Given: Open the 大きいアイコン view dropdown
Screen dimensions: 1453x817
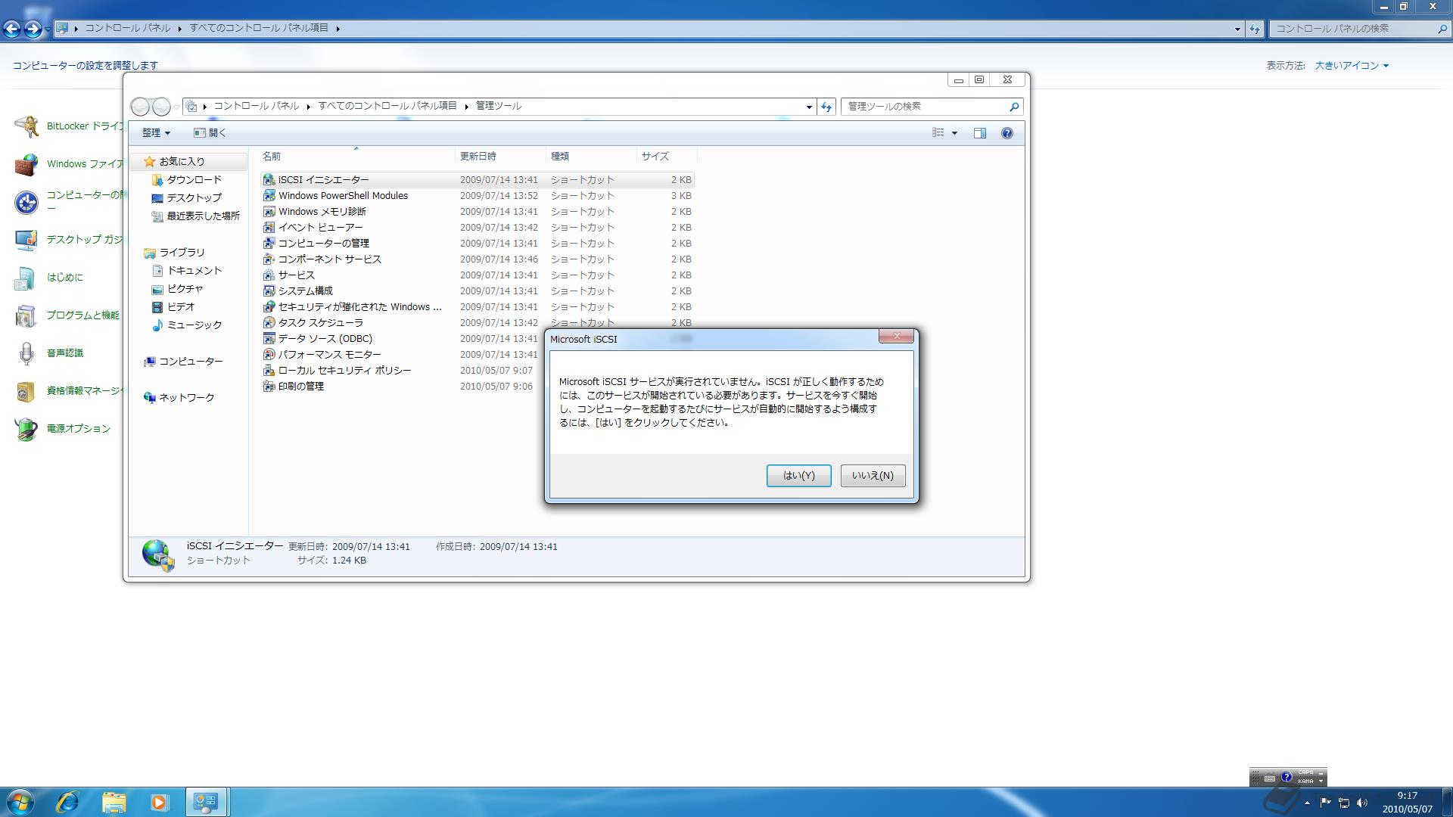Looking at the screenshot, I should tap(1352, 66).
